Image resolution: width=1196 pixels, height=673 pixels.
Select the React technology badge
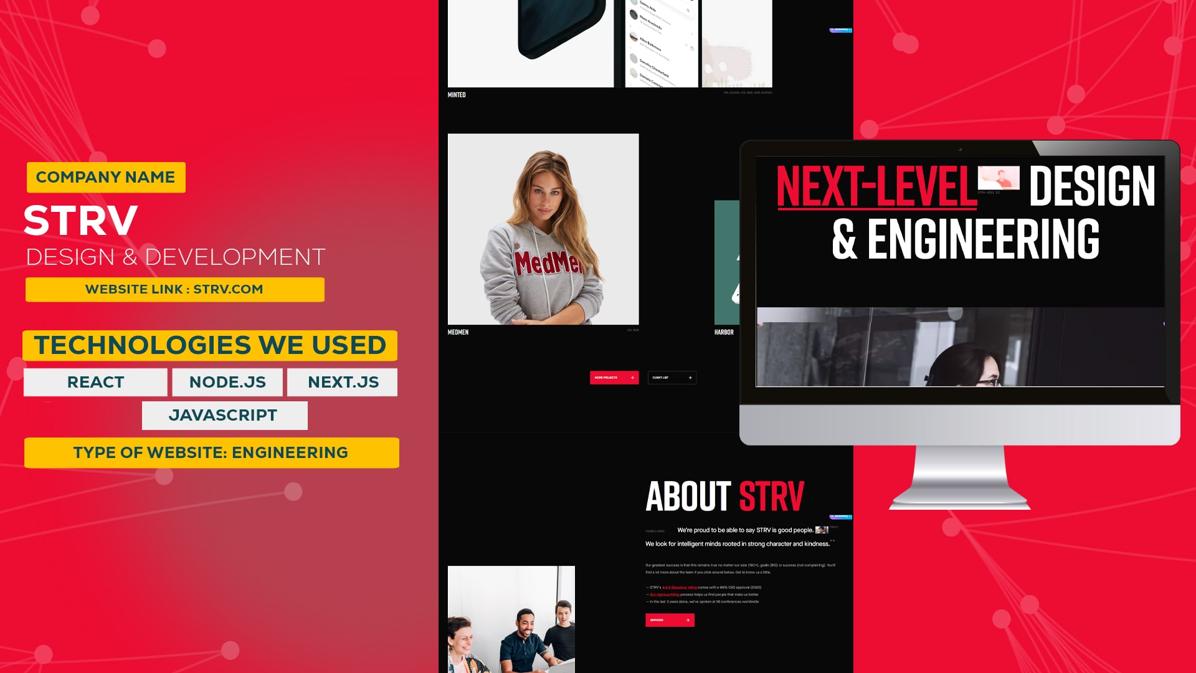pos(96,381)
